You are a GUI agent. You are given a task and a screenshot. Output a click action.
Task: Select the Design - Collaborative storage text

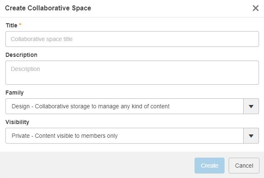pyautogui.click(x=91, y=106)
